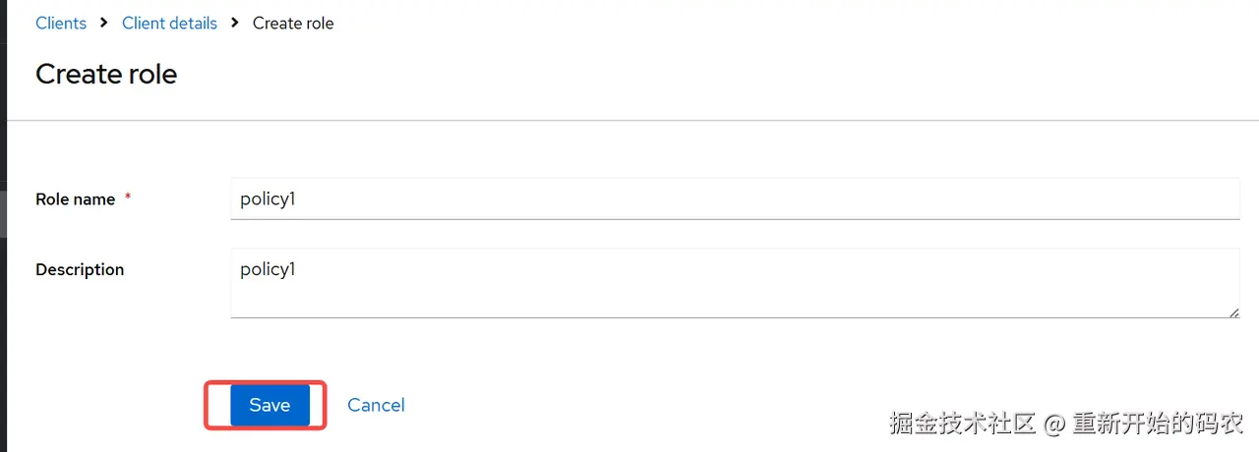Click the Description field label
Viewport: 1259px width, 452px height.
[x=80, y=269]
